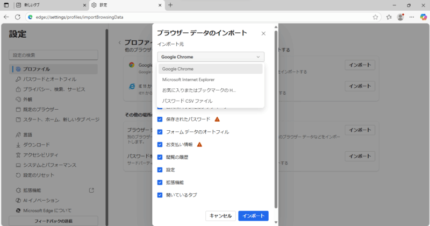Click the warning icon beside お支払い情報

click(199, 144)
